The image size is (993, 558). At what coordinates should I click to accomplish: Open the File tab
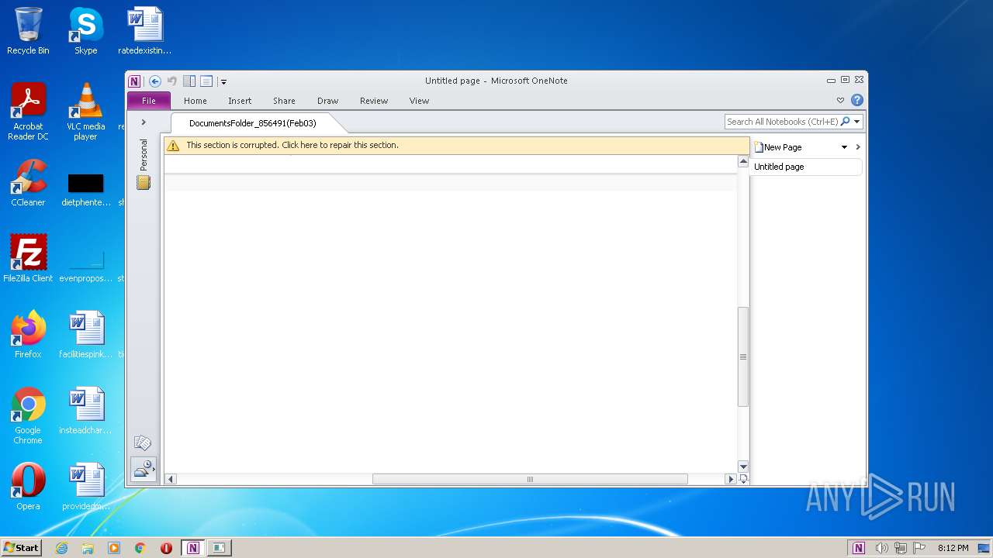[148, 101]
